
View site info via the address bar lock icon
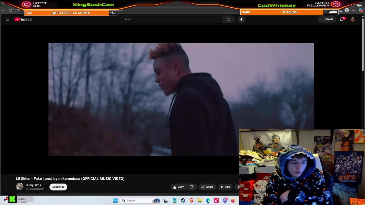tap(18, 11)
